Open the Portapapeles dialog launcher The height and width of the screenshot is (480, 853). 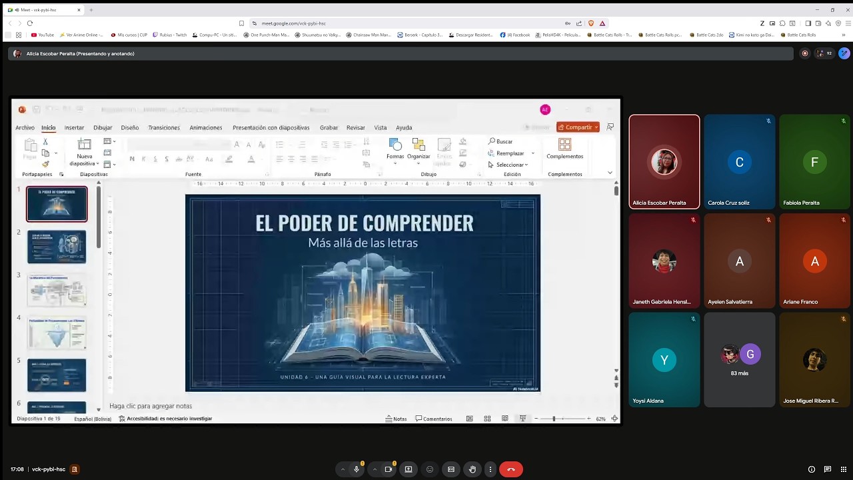click(x=61, y=175)
